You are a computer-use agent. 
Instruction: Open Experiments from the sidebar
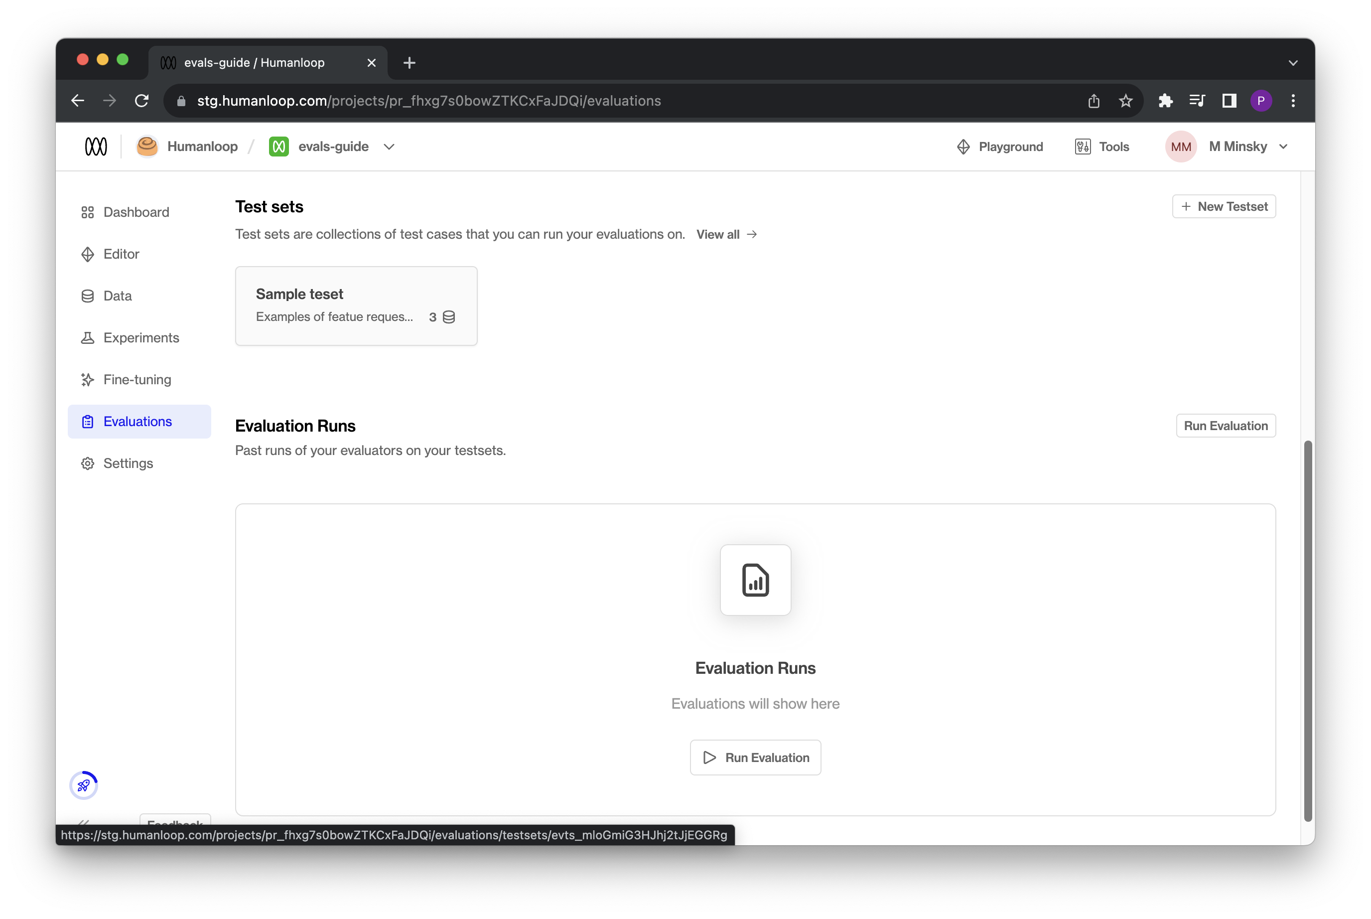[140, 337]
